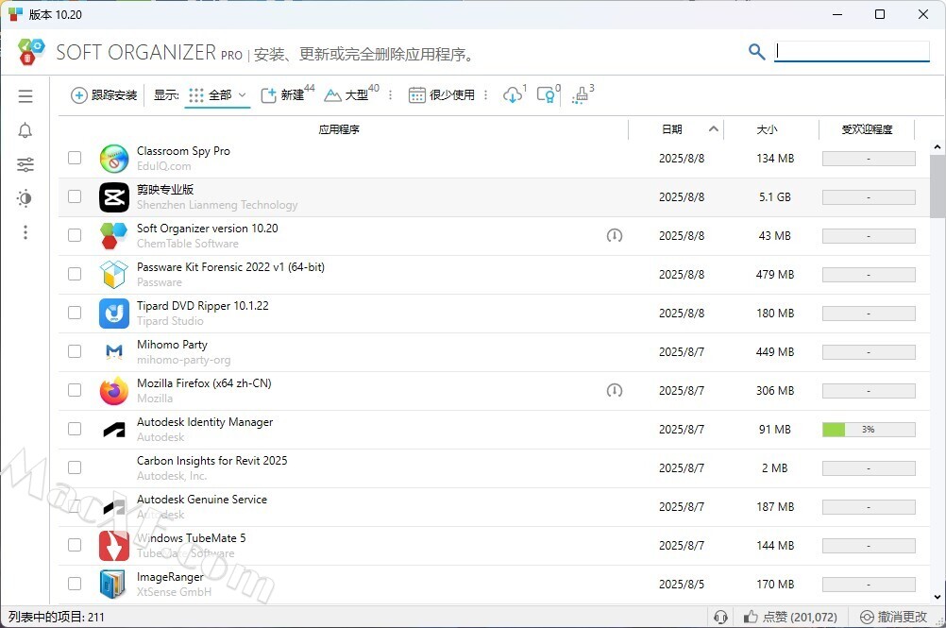Image resolution: width=946 pixels, height=628 pixels.
Task: Open notifications bell in sidebar
Action: click(25, 130)
